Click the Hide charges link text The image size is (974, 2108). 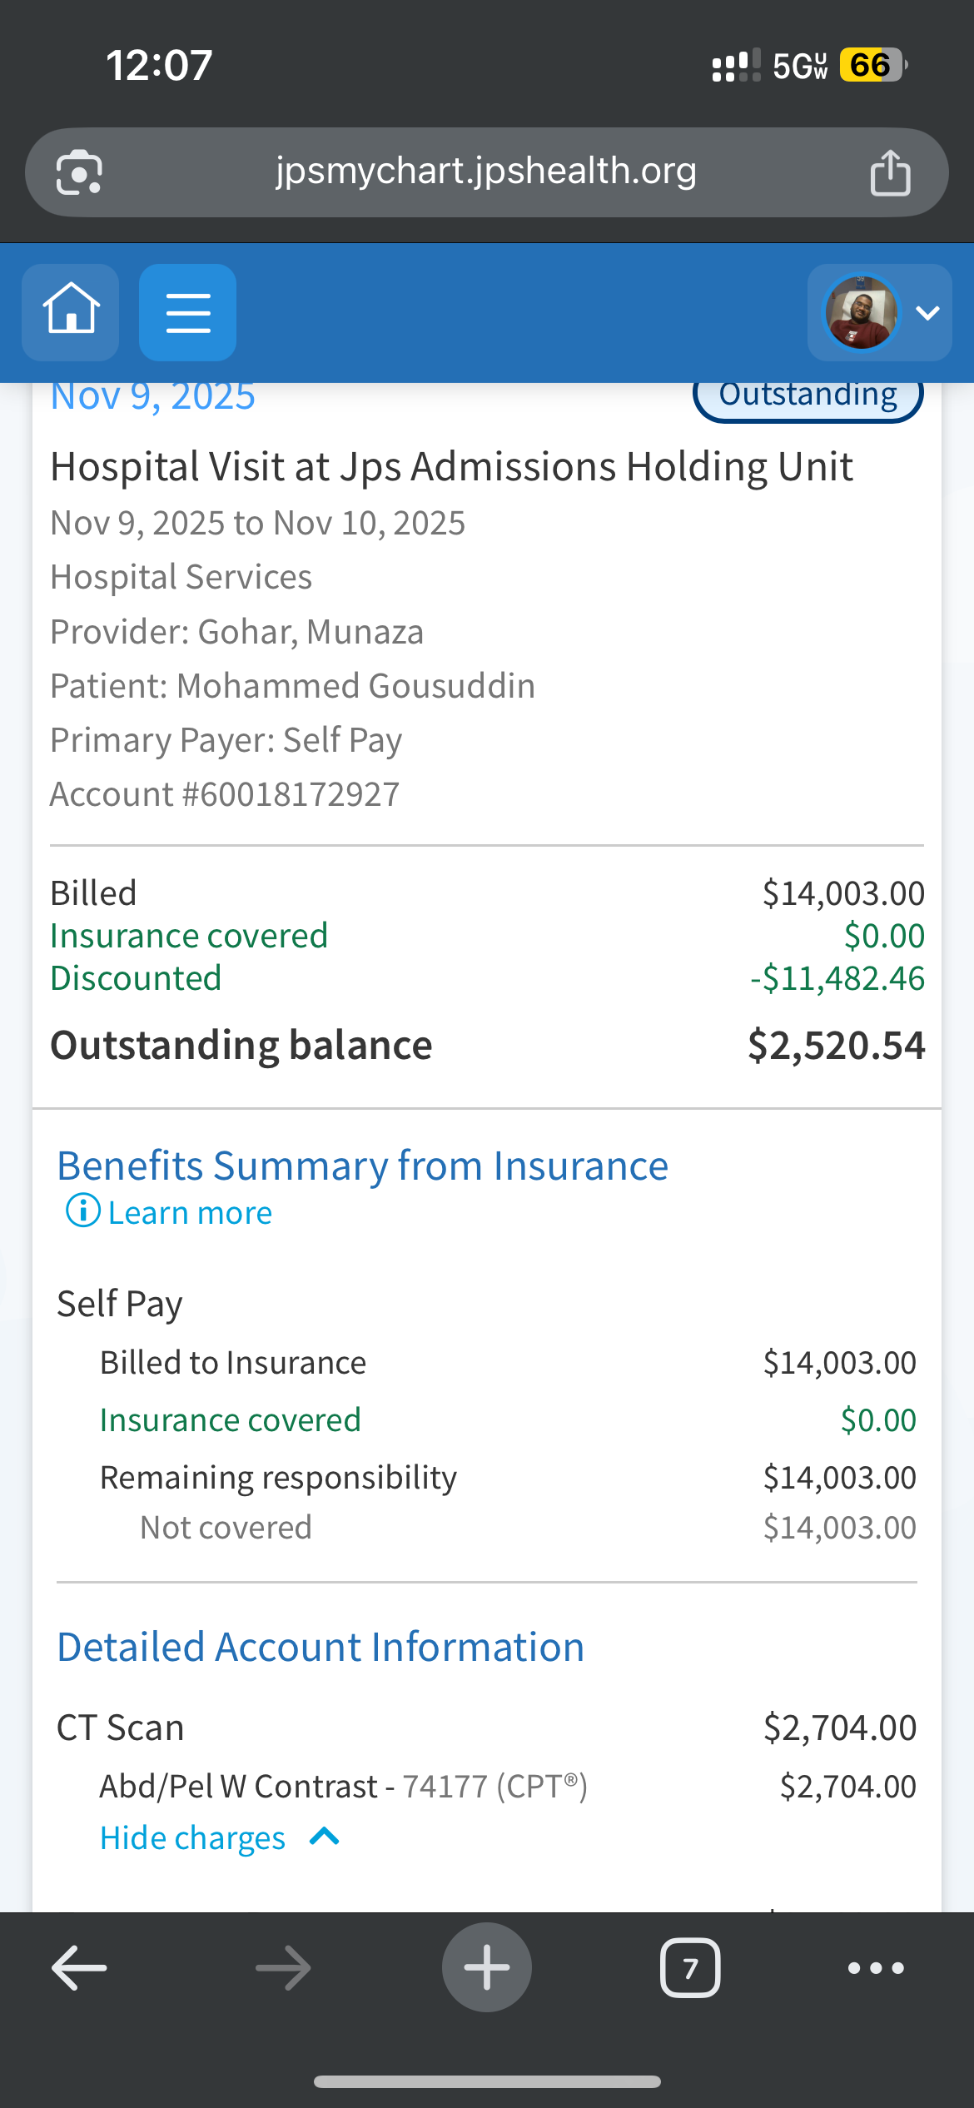coord(192,1837)
